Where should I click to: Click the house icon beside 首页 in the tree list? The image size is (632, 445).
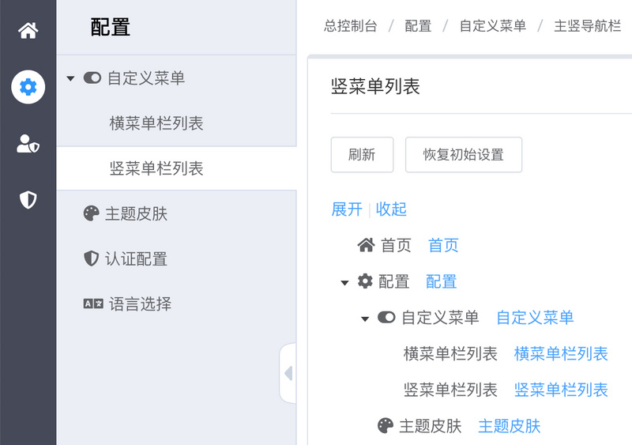coord(366,245)
